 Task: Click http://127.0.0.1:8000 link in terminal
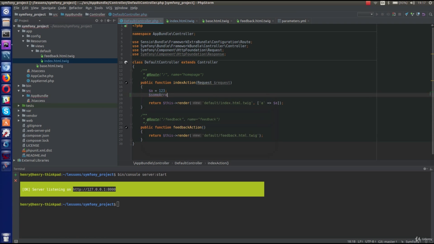tap(94, 189)
